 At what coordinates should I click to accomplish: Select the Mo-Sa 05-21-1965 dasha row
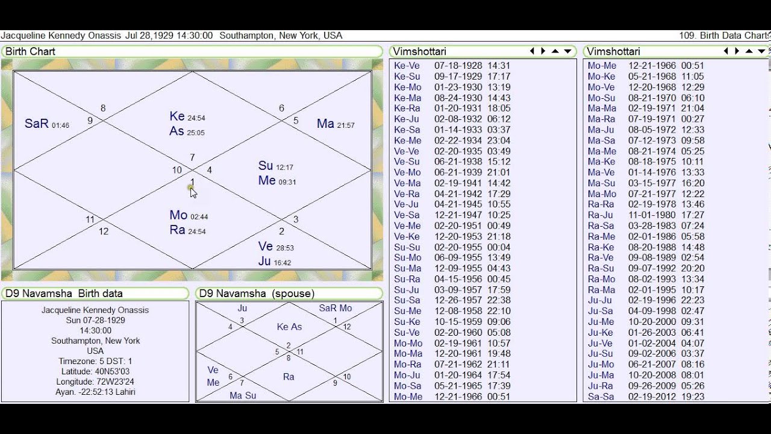click(x=452, y=386)
